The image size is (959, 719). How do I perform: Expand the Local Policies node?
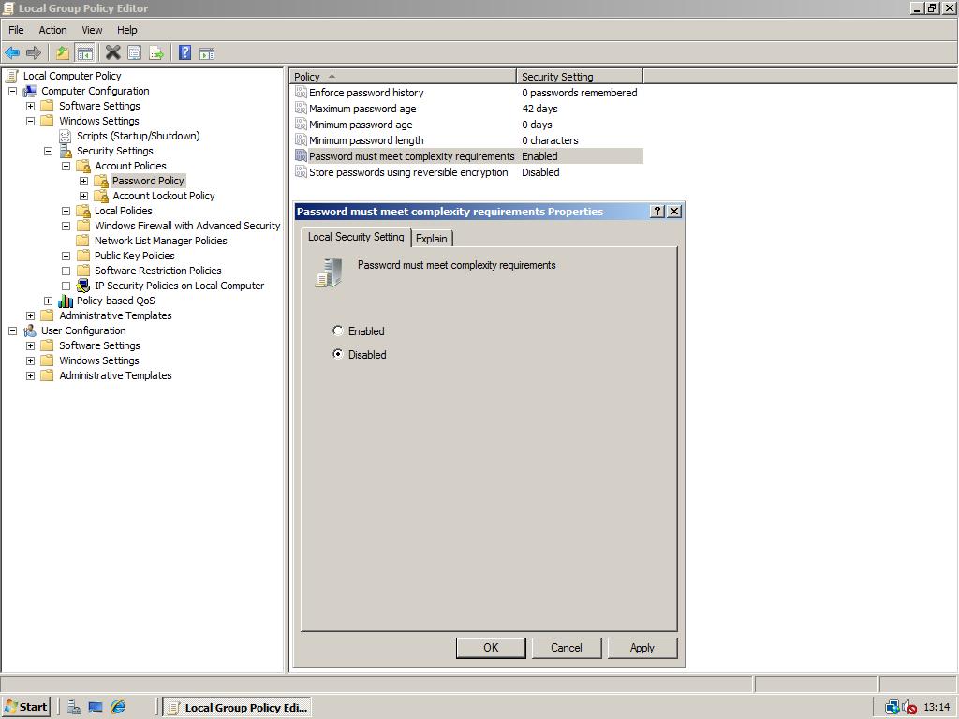click(66, 211)
